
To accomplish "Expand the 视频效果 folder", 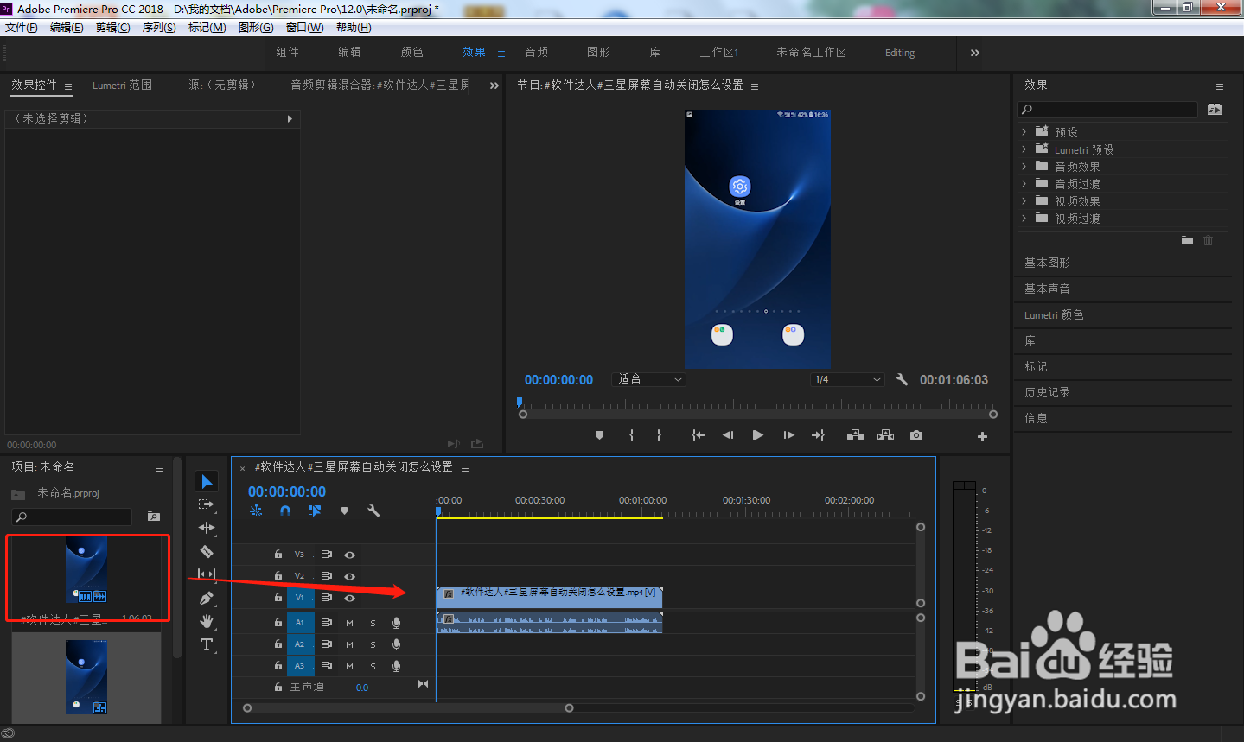I will click(1024, 201).
